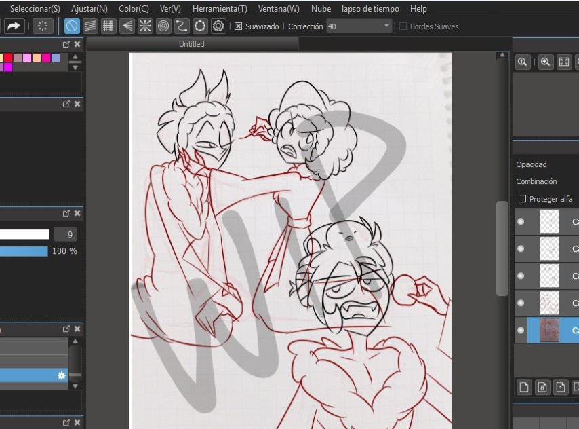Image resolution: width=579 pixels, height=429 pixels.
Task: Open the Ajustar(N) menu
Action: click(89, 9)
